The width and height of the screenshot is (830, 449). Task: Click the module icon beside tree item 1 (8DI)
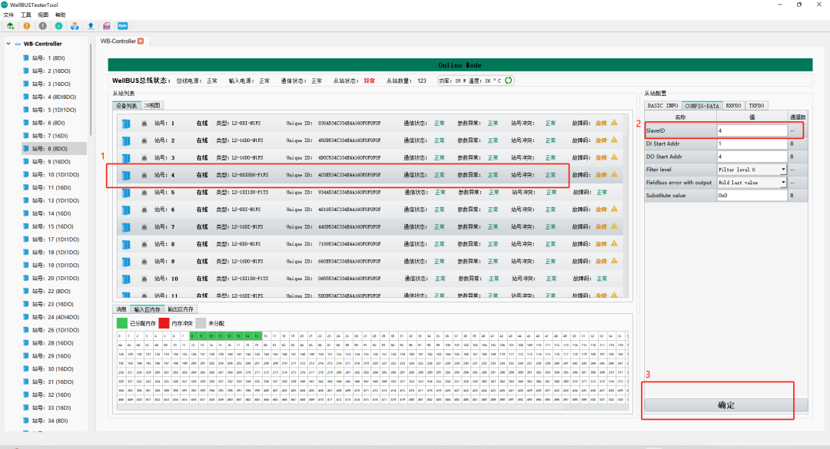(x=26, y=58)
